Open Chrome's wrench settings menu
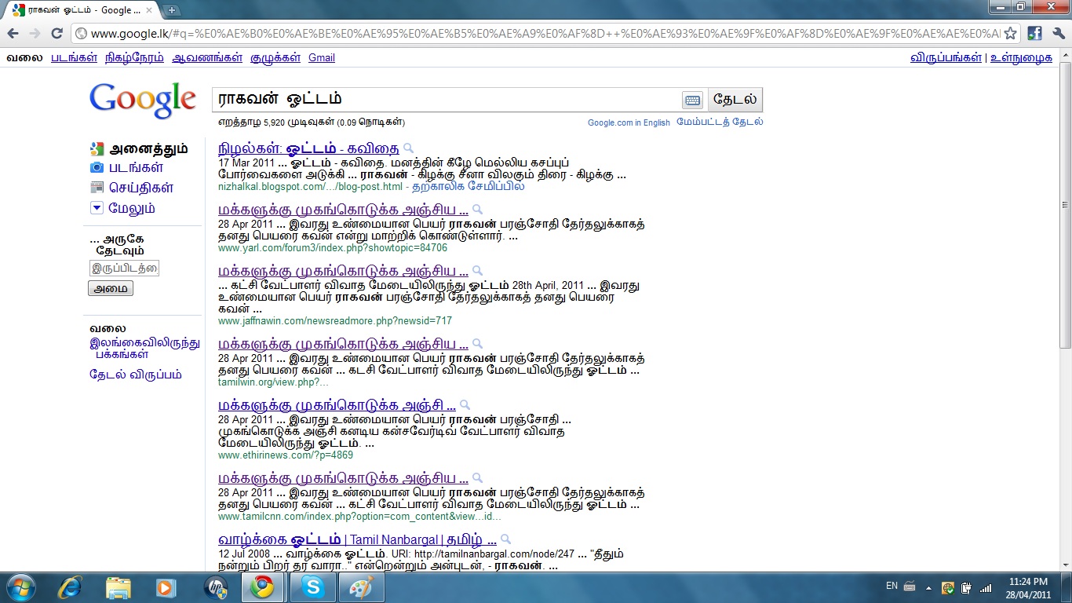 [x=1057, y=33]
